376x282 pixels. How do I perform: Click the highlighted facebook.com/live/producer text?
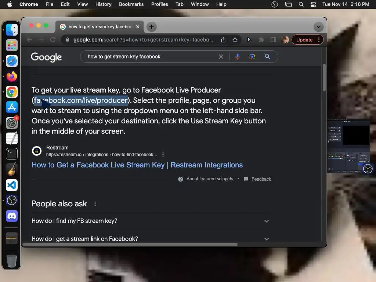point(81,100)
